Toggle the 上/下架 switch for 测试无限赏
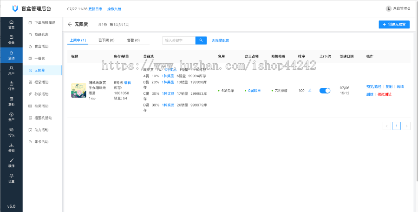Screen dimensions: 418x212 325,91
